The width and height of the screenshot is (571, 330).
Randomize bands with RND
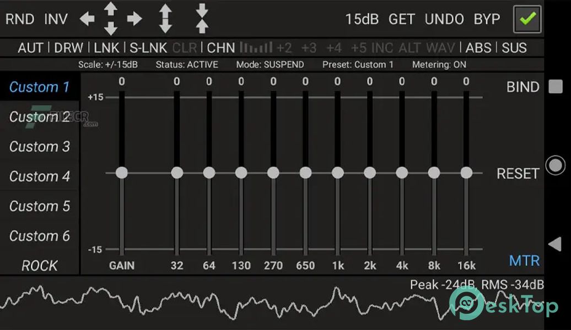point(20,19)
